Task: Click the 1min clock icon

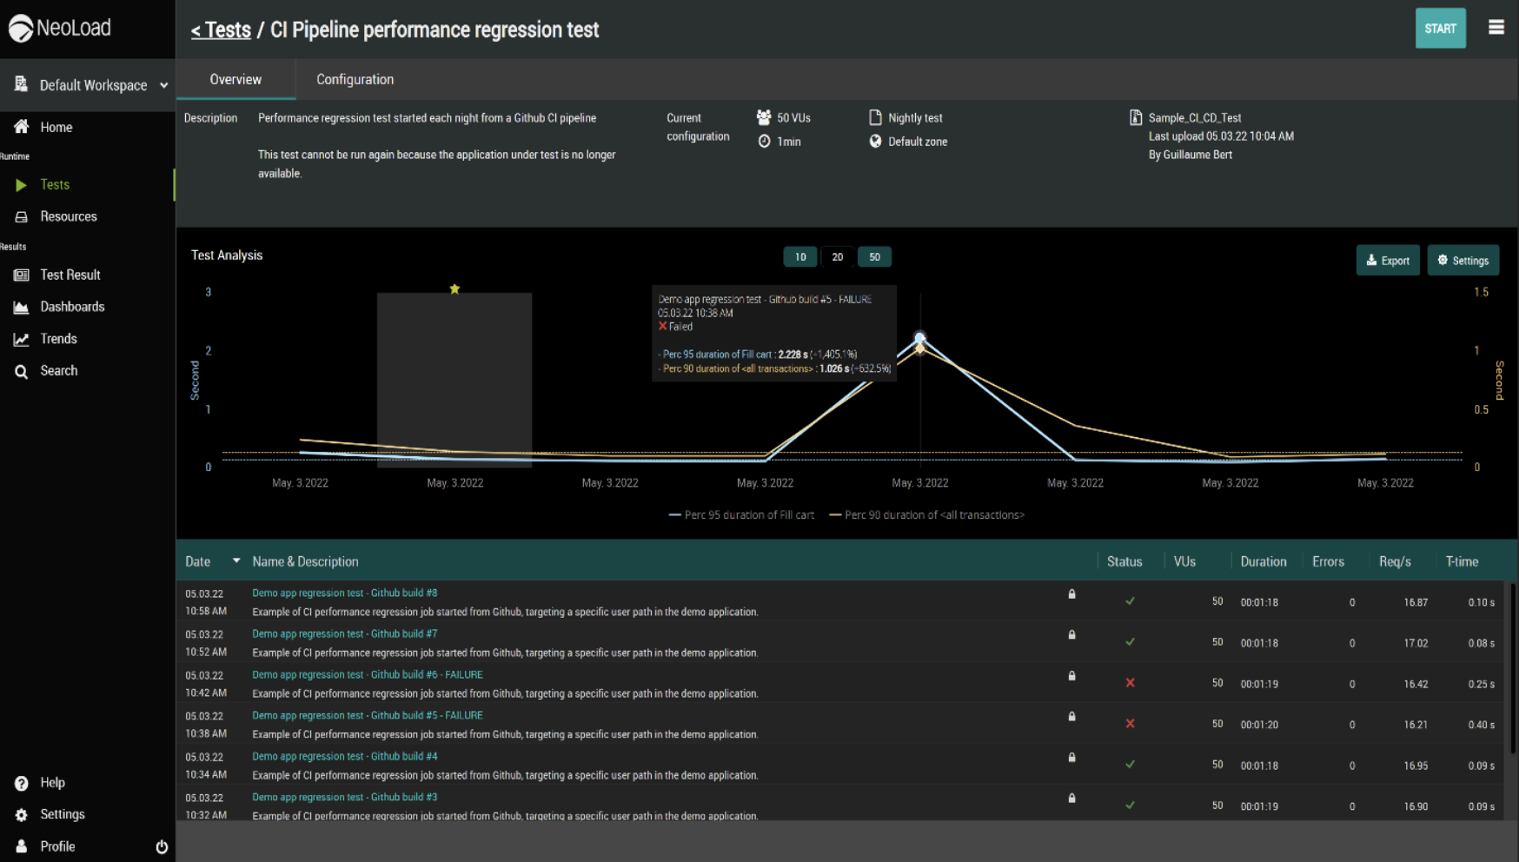Action: pyautogui.click(x=764, y=141)
